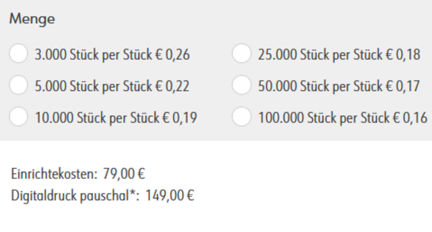The image size is (432, 232).
Task: Click the '3.000 Stück per Stück € 0,26' label
Action: [112, 54]
